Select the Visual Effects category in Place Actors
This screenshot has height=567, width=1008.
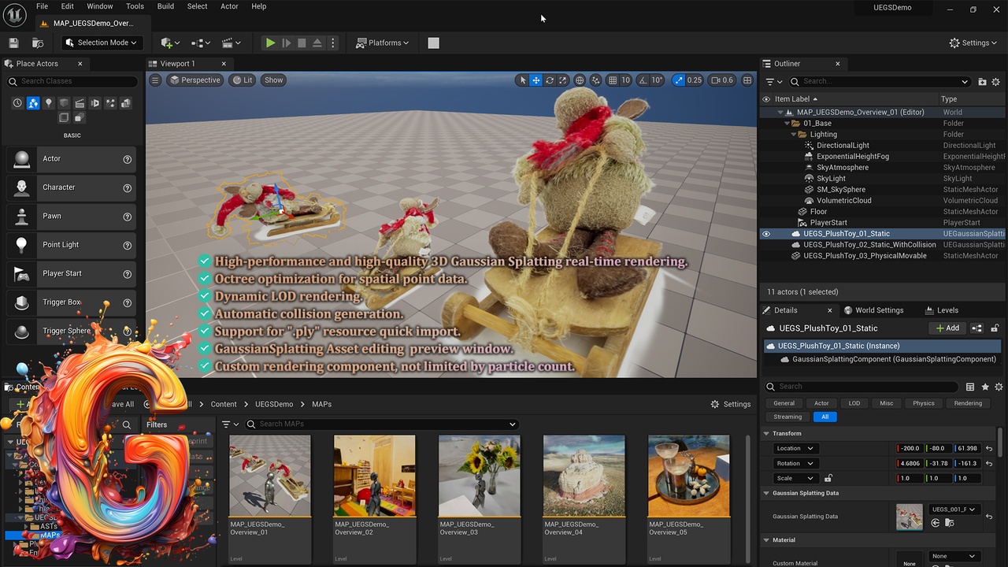110,103
